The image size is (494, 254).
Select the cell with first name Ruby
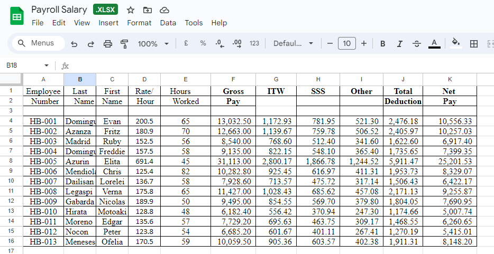point(112,141)
